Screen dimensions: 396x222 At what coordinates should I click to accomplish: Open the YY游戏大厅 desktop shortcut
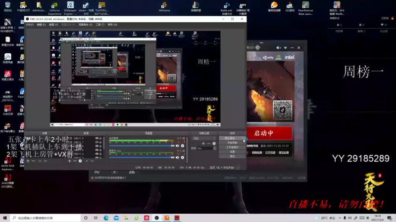23,7
